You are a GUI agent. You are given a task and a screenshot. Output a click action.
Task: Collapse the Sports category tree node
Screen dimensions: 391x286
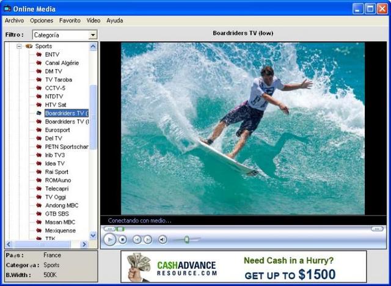point(19,46)
